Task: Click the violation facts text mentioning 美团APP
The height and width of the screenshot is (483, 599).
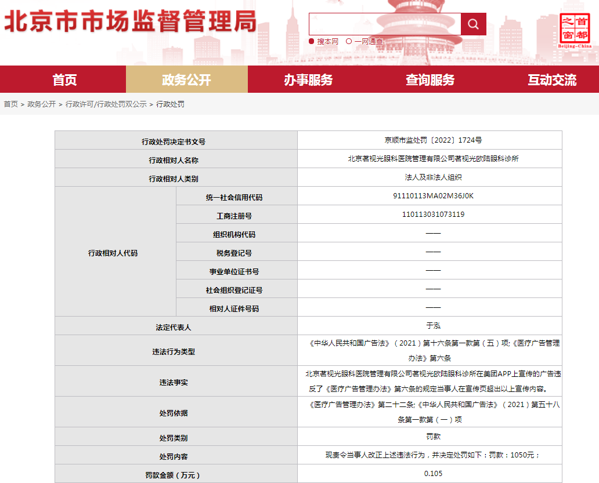Action: [433, 382]
